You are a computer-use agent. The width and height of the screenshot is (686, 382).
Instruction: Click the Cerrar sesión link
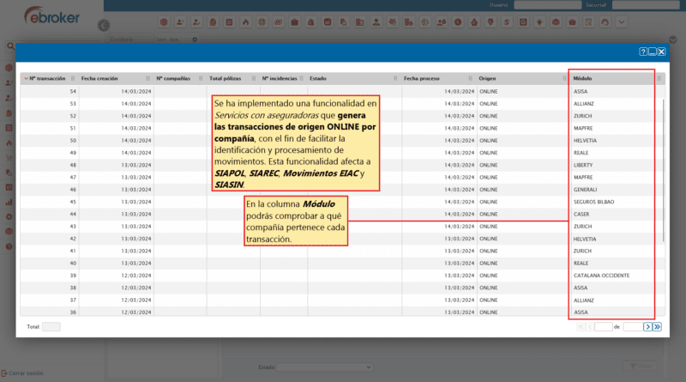[26, 373]
